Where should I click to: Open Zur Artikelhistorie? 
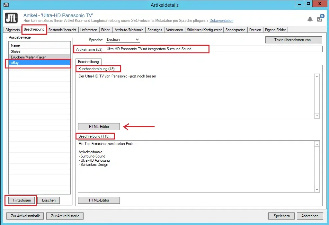[x=65, y=216]
